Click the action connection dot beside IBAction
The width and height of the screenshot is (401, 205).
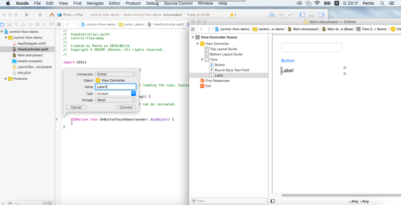[57, 119]
